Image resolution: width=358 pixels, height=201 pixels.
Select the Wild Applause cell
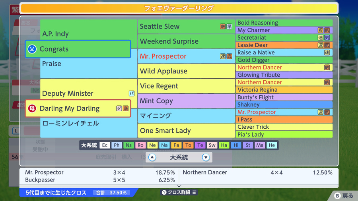pos(186,71)
